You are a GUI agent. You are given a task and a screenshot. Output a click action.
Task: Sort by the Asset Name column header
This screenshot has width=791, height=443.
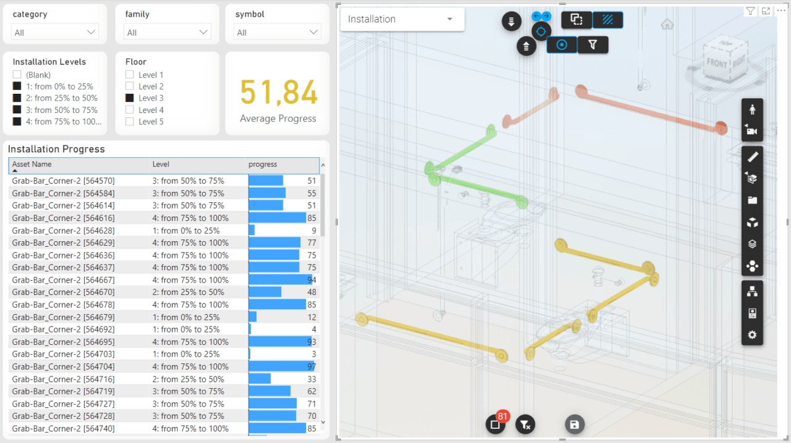[x=32, y=164]
